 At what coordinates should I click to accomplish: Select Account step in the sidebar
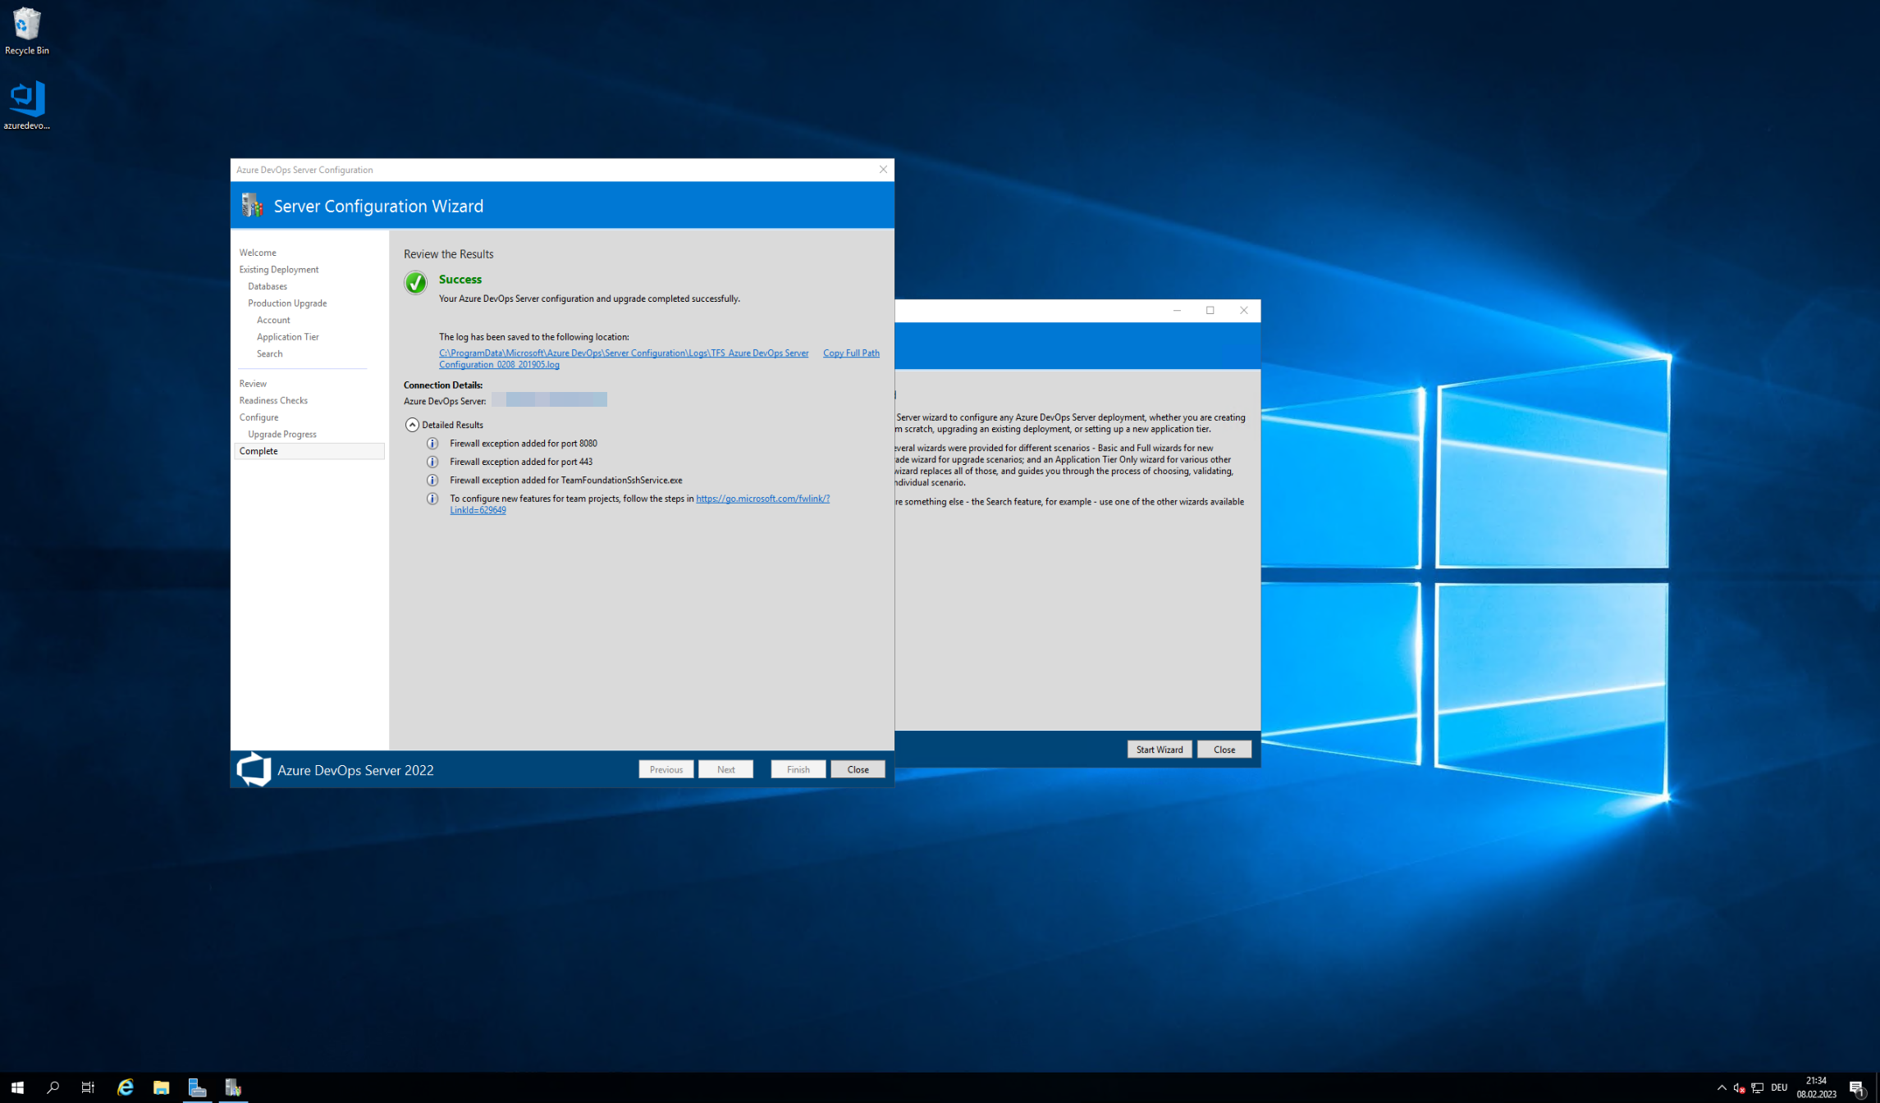[x=273, y=320]
